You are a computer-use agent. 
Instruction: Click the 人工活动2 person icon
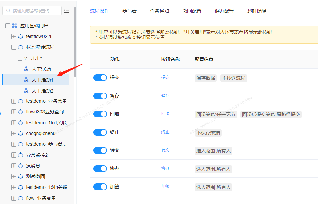click(26, 91)
